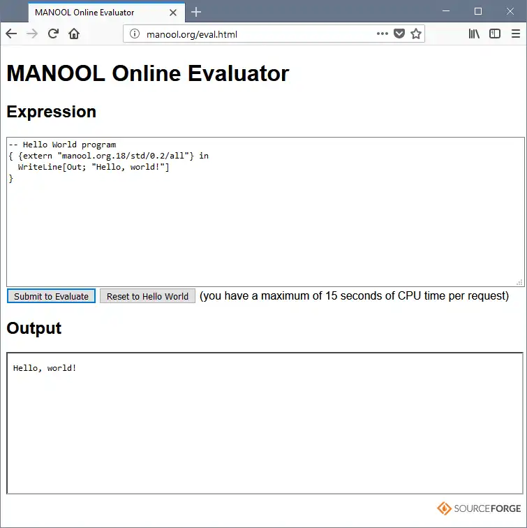Click the Output section heading
527x528 pixels.
(34, 328)
